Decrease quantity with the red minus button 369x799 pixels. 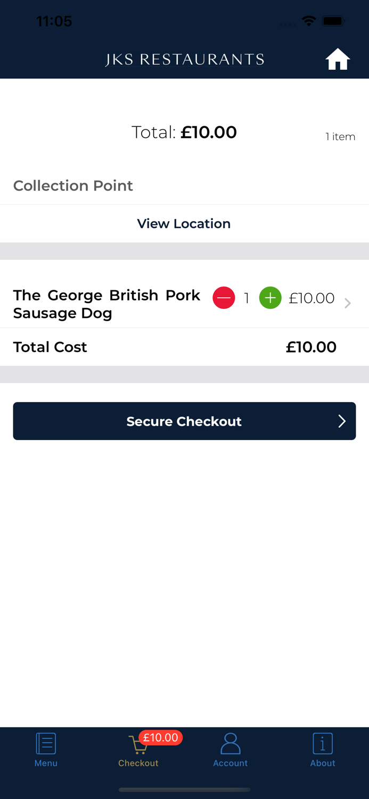point(224,298)
